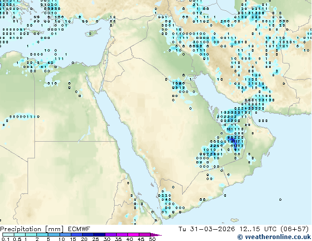The height and width of the screenshot is (241, 312).
Task: Click the legend label '50'
Action: 152,239
